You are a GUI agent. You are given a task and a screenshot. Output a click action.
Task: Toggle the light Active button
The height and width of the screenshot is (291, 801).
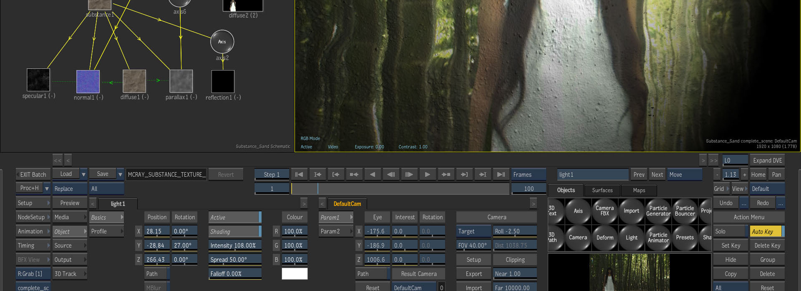coord(234,217)
